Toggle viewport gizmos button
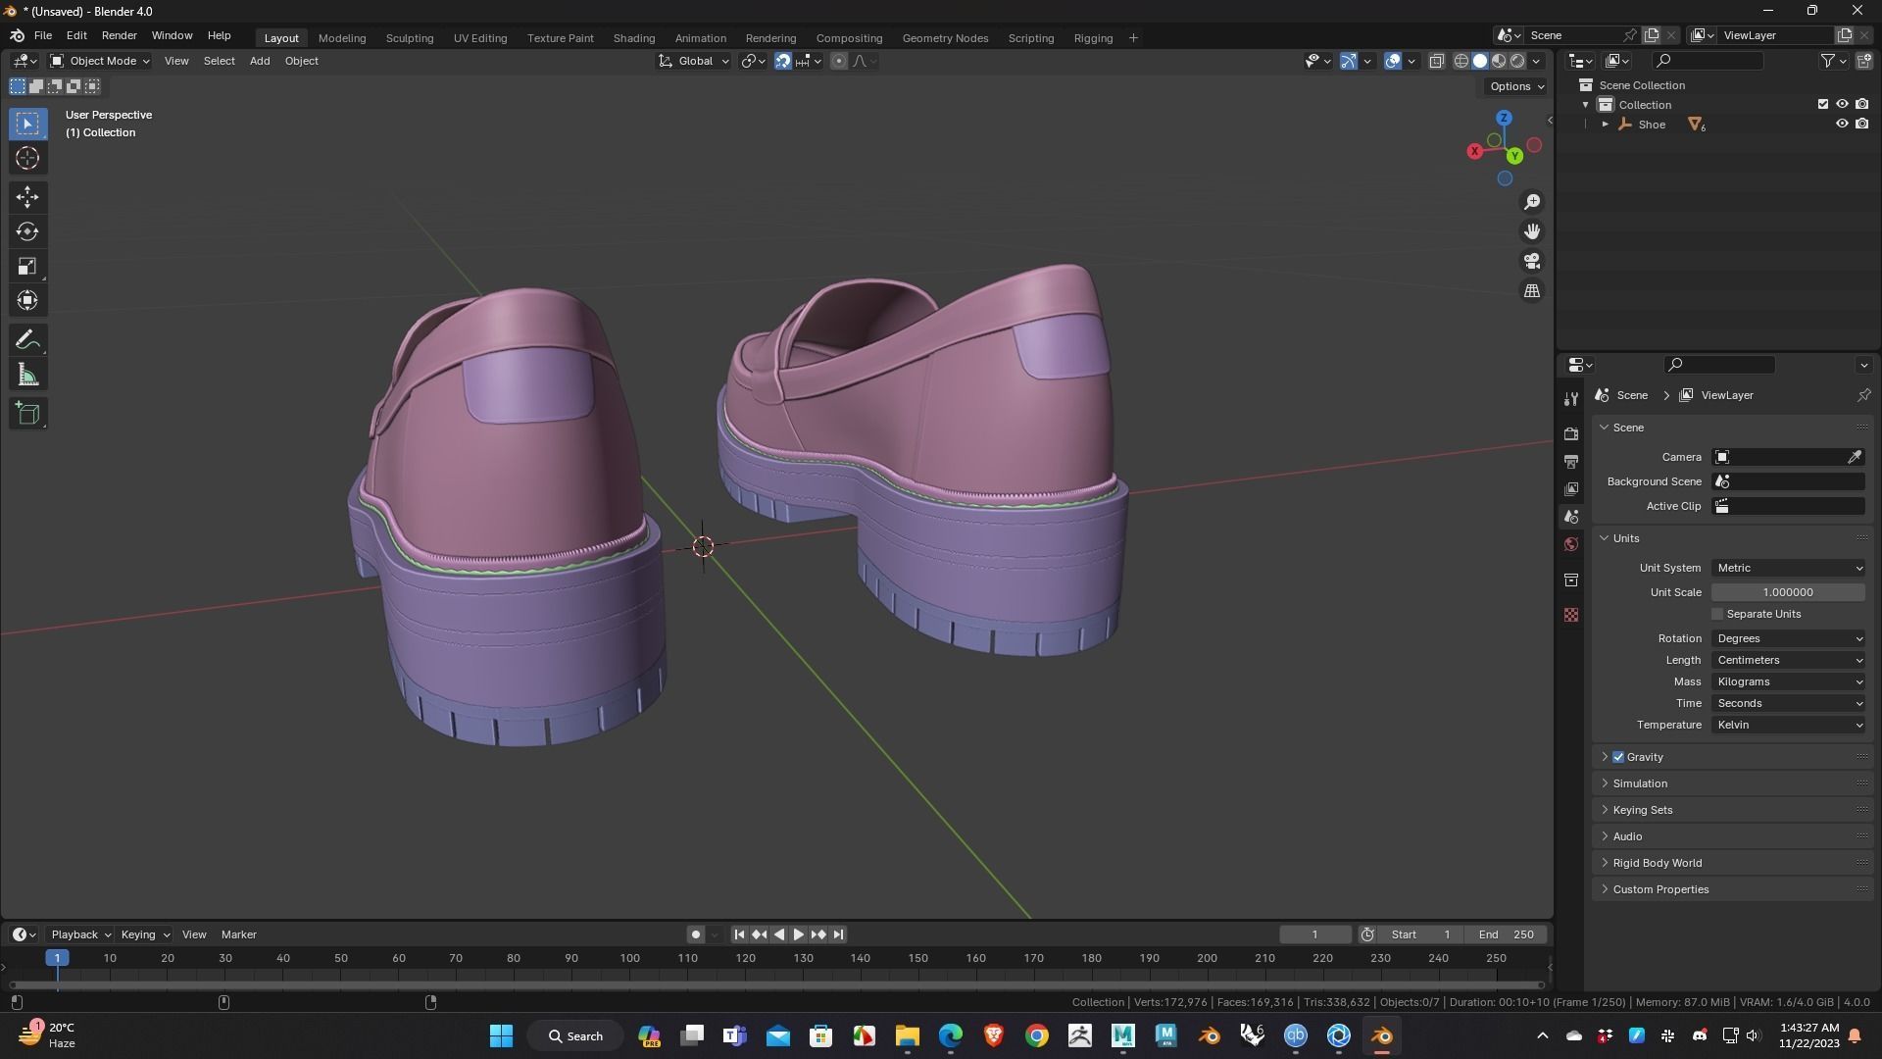 [x=1349, y=61]
